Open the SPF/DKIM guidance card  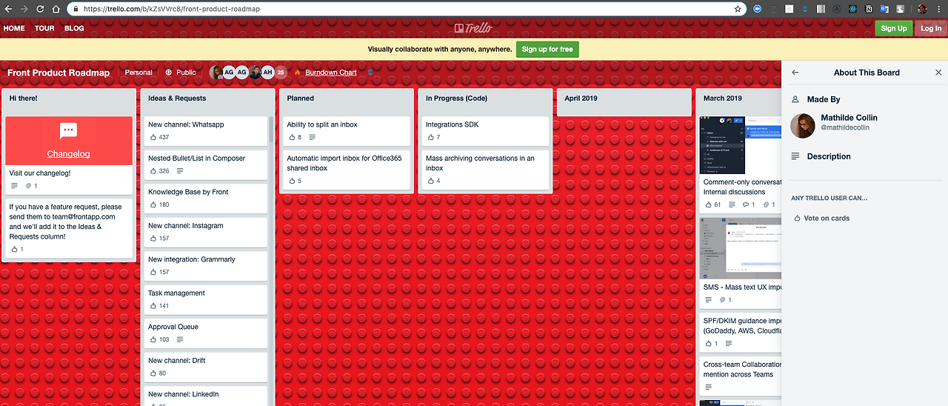pos(740,332)
